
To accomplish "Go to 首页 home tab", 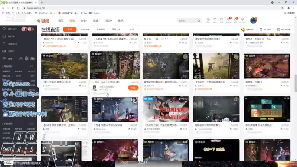I will click(x=61, y=21).
